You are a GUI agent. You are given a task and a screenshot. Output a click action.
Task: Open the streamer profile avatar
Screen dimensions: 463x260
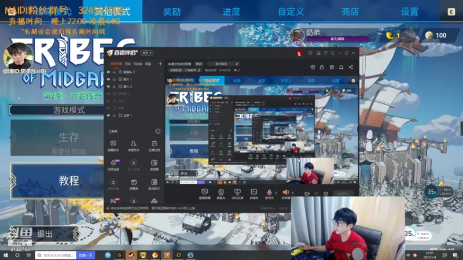pos(299,53)
